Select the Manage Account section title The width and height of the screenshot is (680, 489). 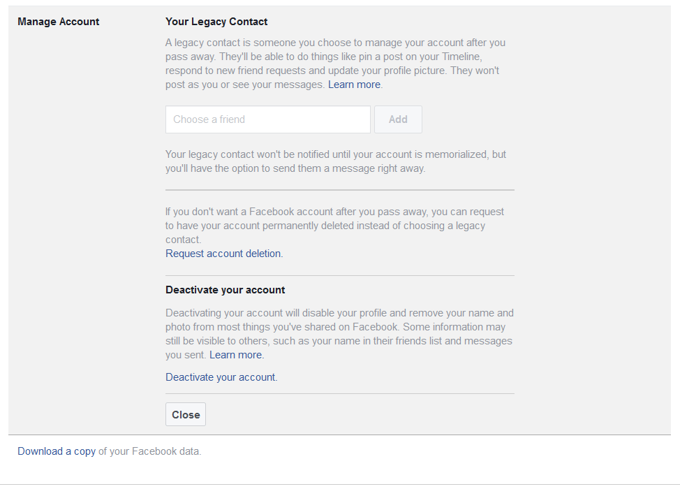(59, 22)
